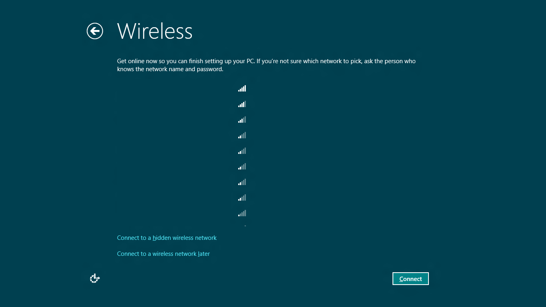The width and height of the screenshot is (546, 307).
Task: Choose the network showing four signal bars
Action: pos(242,104)
